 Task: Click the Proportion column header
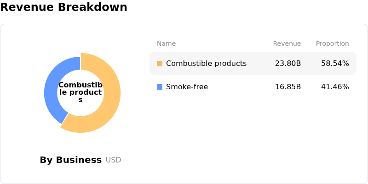tap(332, 43)
